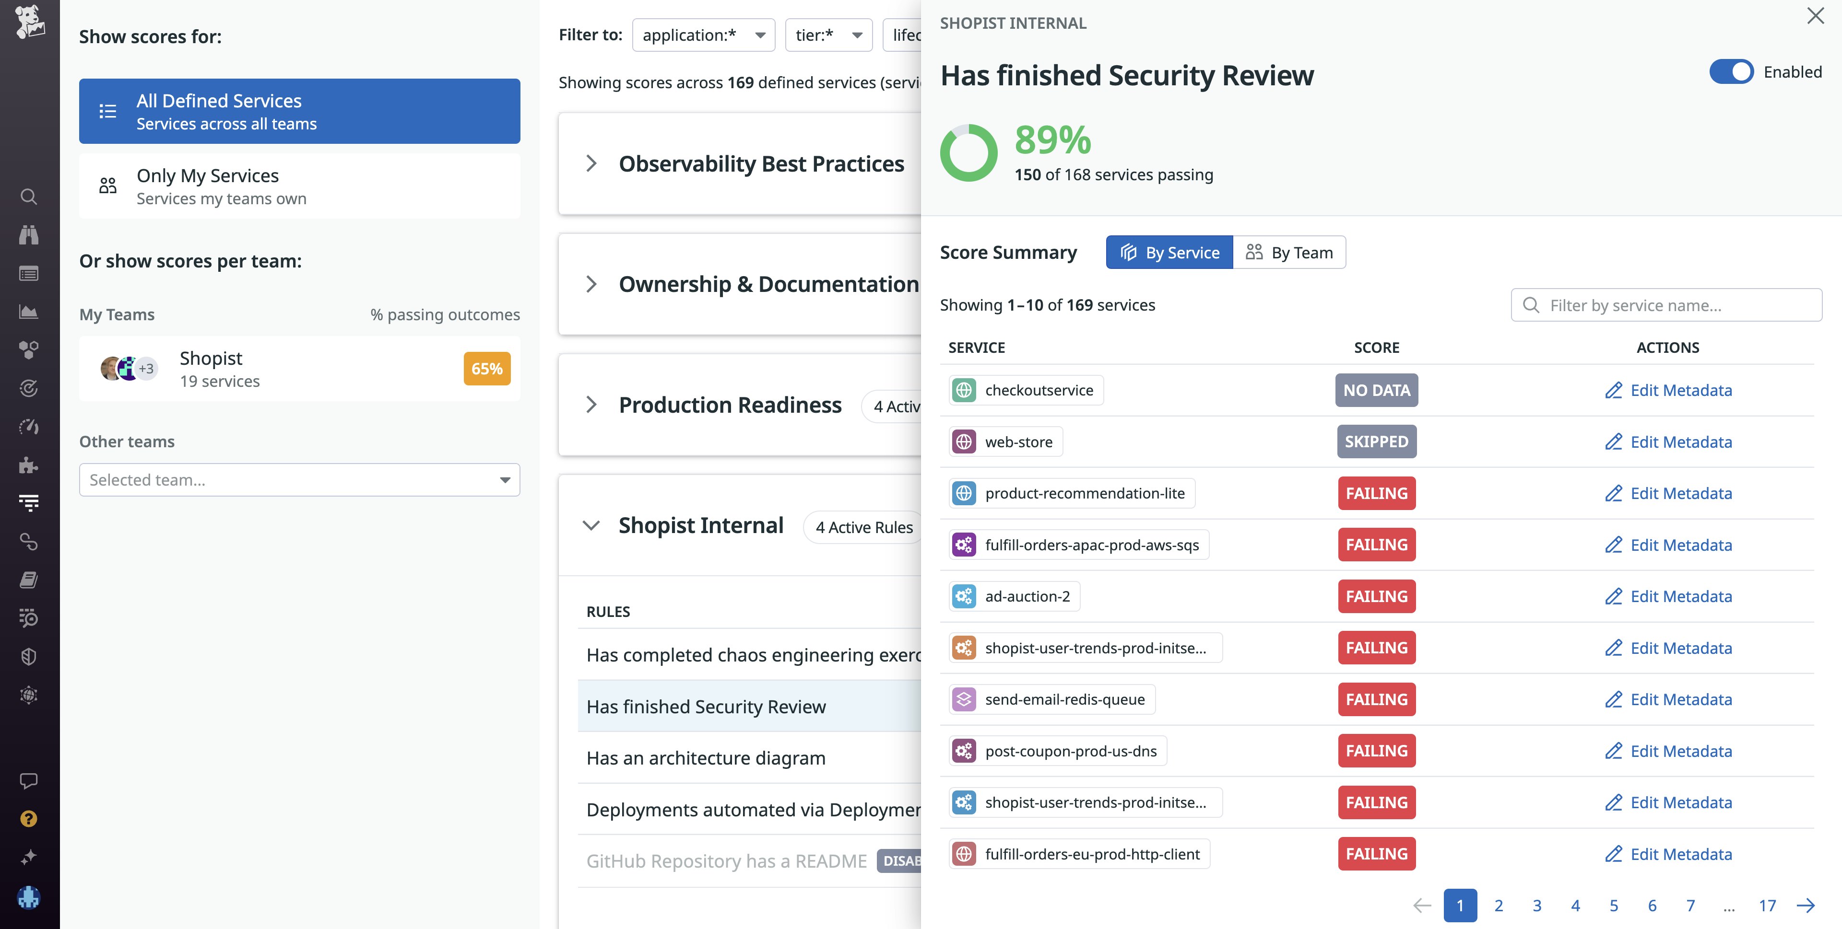Switch to By Service tab
Image resolution: width=1842 pixels, height=929 pixels.
click(x=1169, y=253)
